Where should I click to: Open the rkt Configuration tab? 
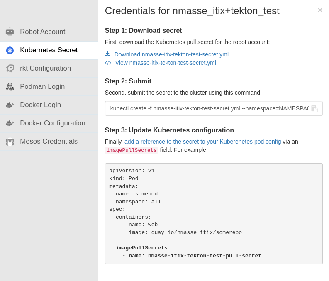[45, 68]
